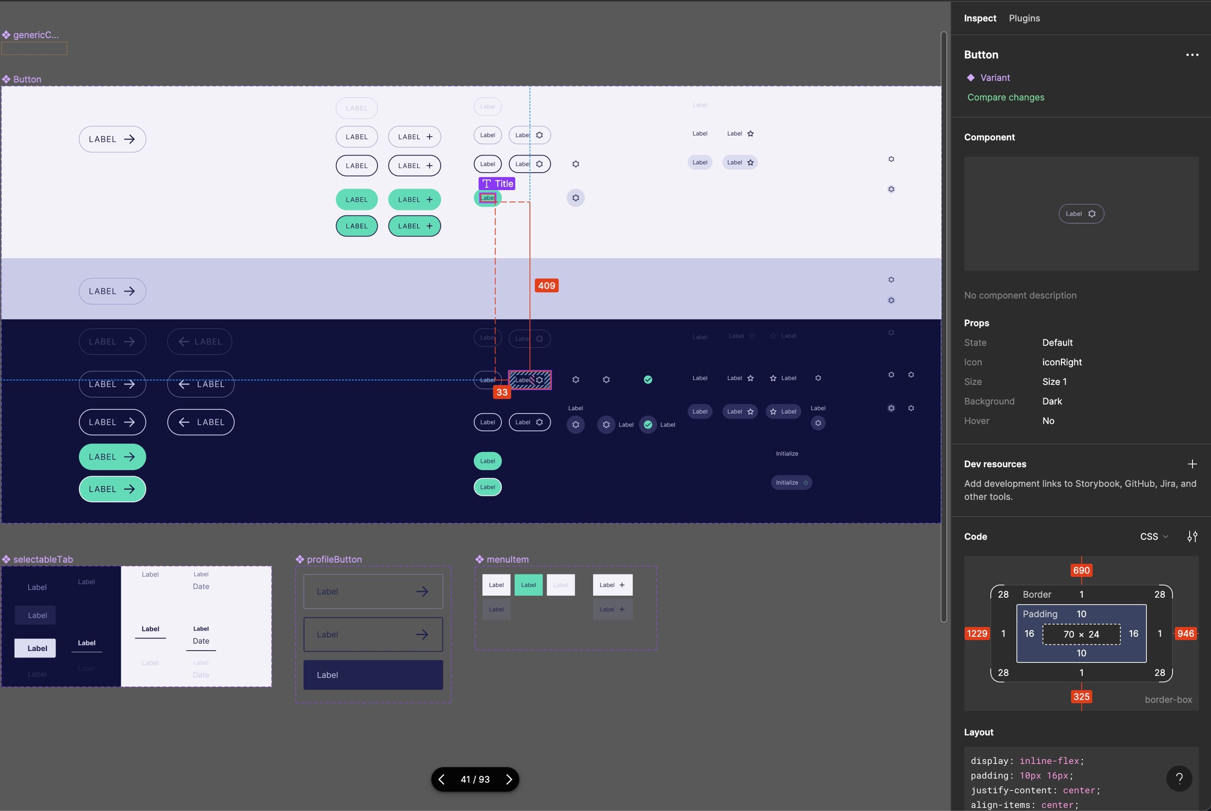Click the menuItem component title
Image resolution: width=1211 pixels, height=811 pixels.
click(507, 559)
